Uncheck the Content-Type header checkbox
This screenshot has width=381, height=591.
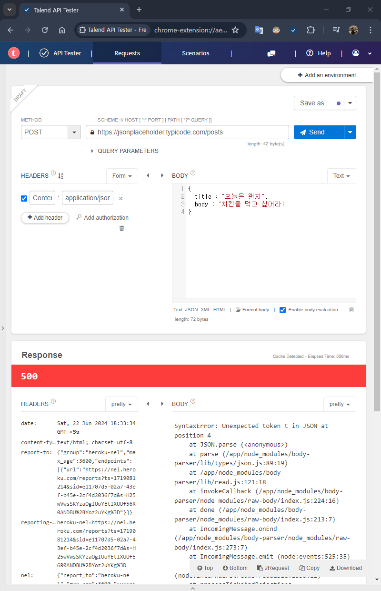(x=24, y=198)
